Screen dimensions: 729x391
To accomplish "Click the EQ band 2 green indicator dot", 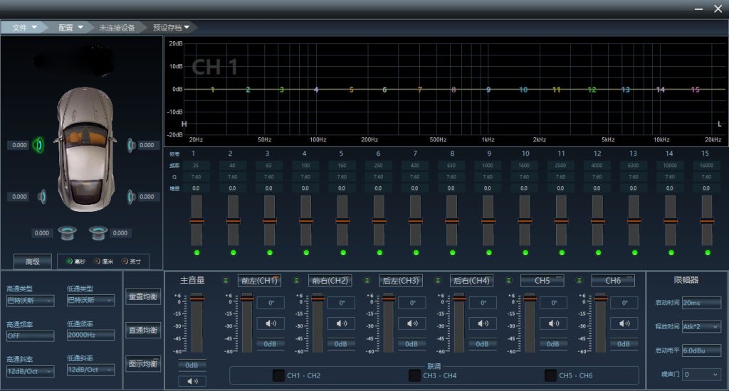I will coord(234,252).
